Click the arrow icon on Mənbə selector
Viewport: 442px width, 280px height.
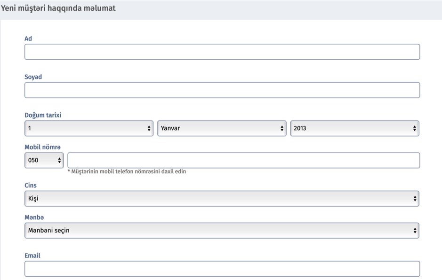(415, 231)
